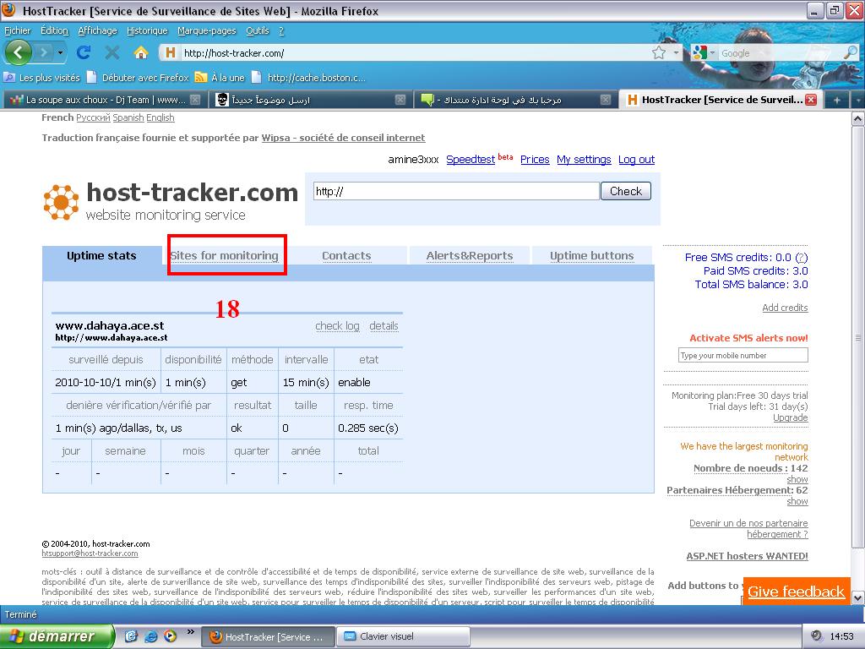Open the Google search engine selector

704,53
